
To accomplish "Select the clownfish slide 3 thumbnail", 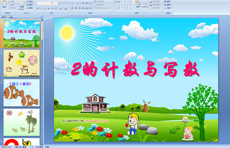I will 22,93.
